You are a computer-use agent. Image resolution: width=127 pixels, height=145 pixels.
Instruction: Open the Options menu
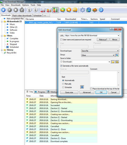25,5
